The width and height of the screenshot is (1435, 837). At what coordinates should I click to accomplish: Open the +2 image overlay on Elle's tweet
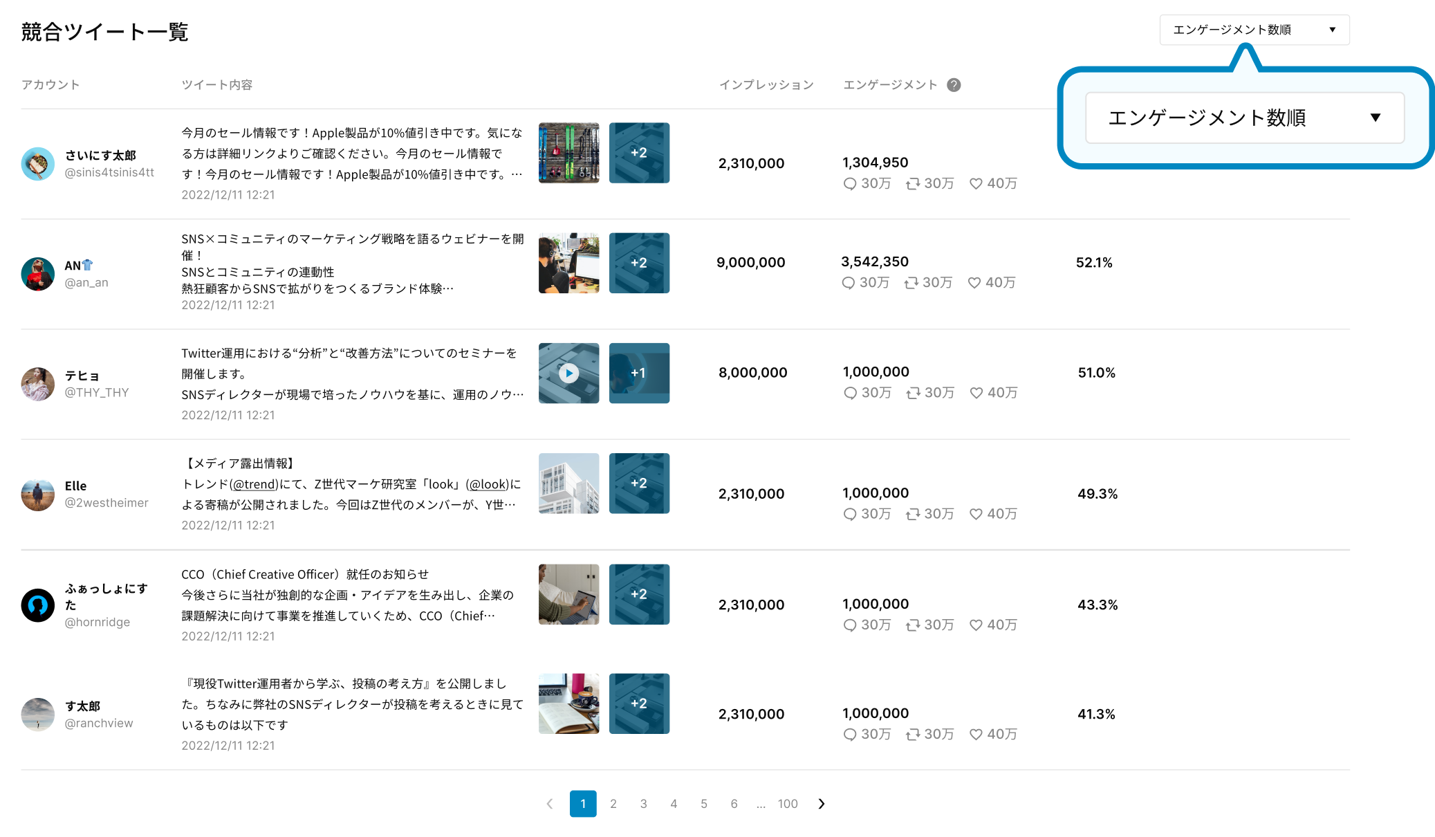click(638, 483)
